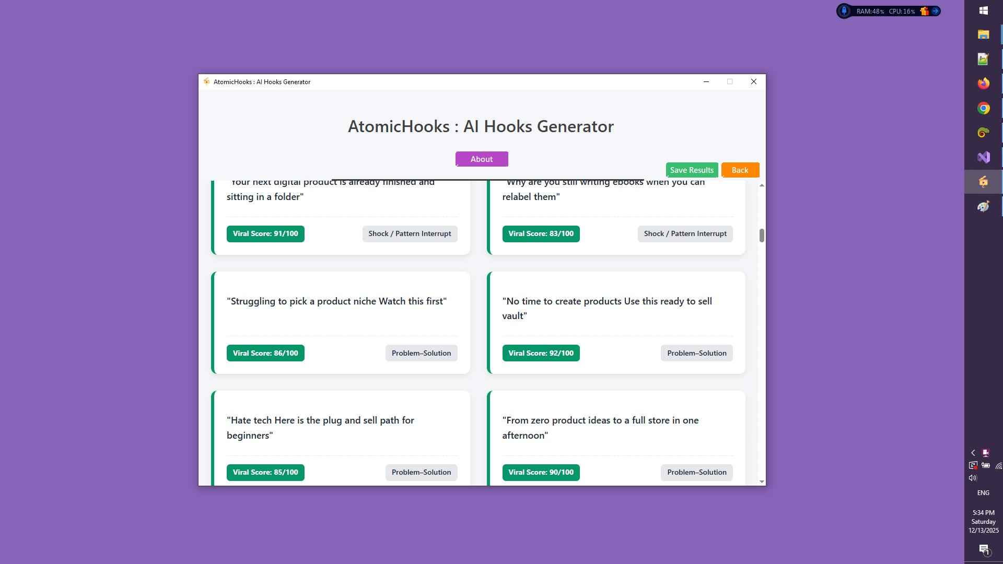The height and width of the screenshot is (564, 1003).
Task: Click the volume speaker tray icon
Action: [972, 478]
